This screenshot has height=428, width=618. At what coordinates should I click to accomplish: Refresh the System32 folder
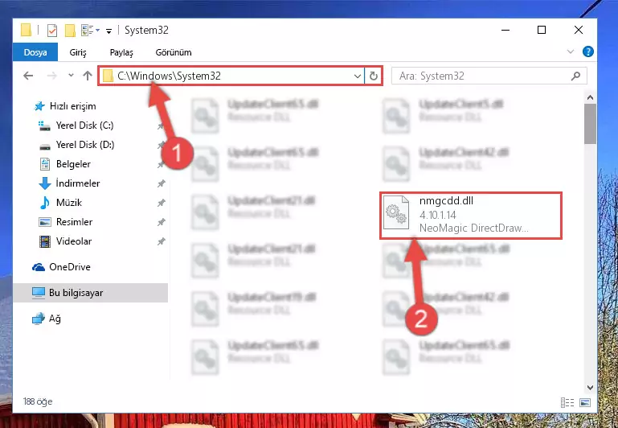coord(373,76)
